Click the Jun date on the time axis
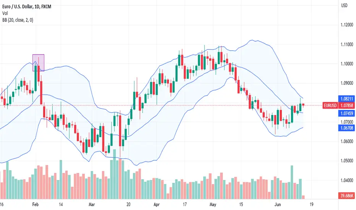356x210 pixels. click(278, 205)
